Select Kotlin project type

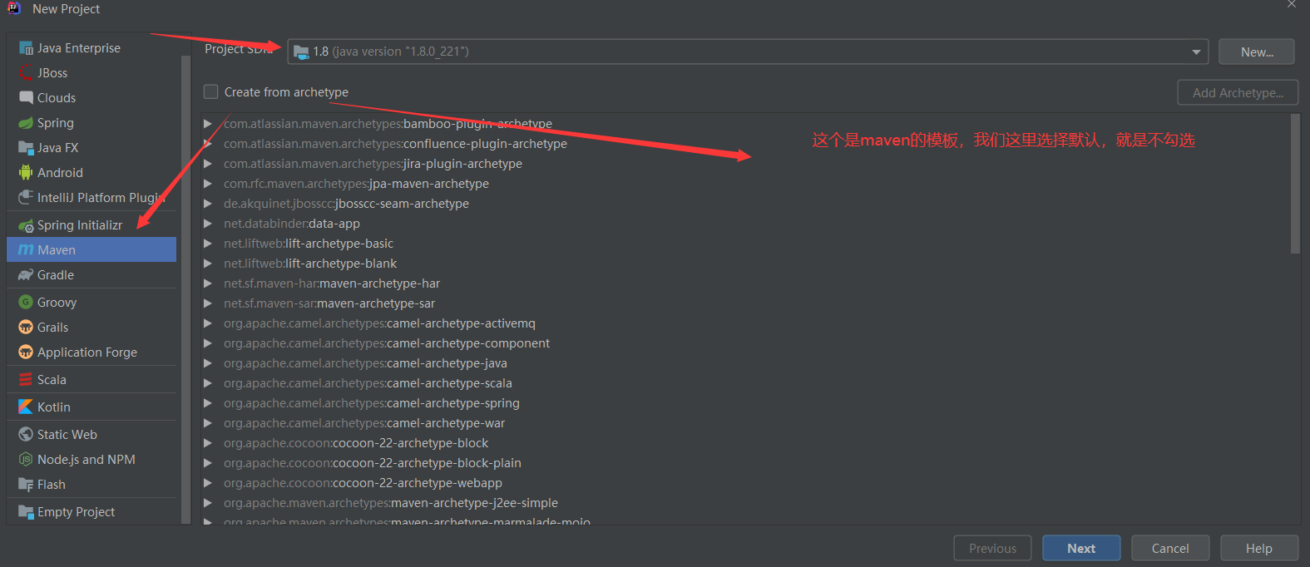(x=91, y=407)
